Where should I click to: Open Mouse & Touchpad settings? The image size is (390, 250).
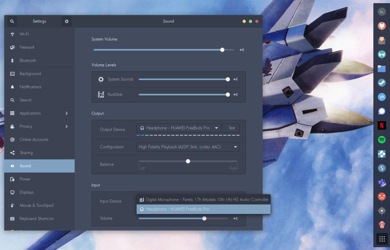click(39, 205)
